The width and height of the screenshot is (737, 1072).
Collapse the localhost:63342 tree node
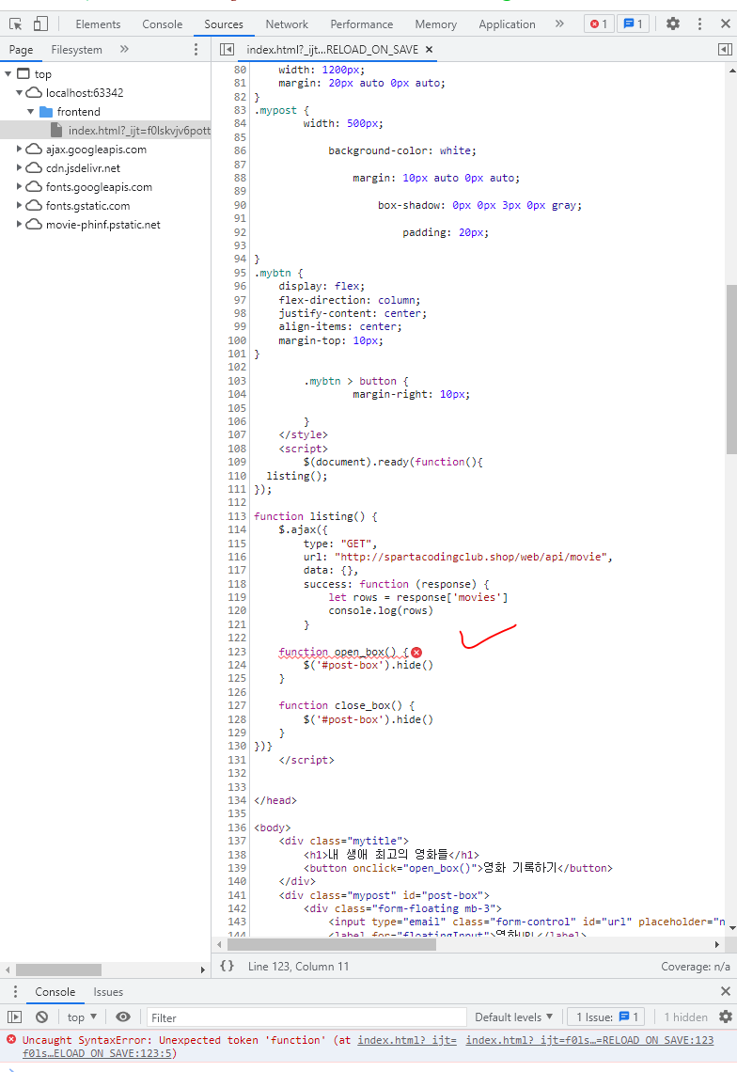click(x=19, y=92)
